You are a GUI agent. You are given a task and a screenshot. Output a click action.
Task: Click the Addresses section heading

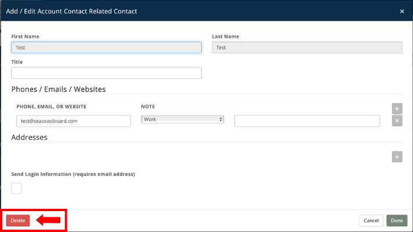point(29,137)
